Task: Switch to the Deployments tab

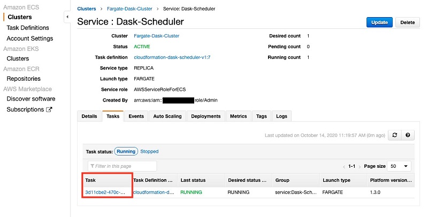Action: click(x=206, y=116)
